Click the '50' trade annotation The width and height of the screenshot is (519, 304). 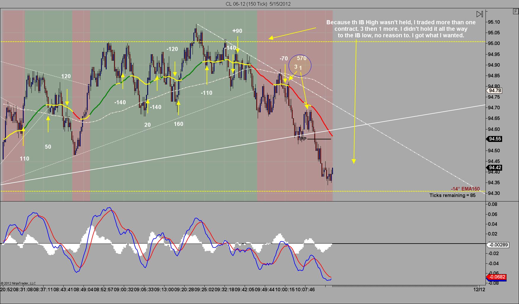click(48, 147)
